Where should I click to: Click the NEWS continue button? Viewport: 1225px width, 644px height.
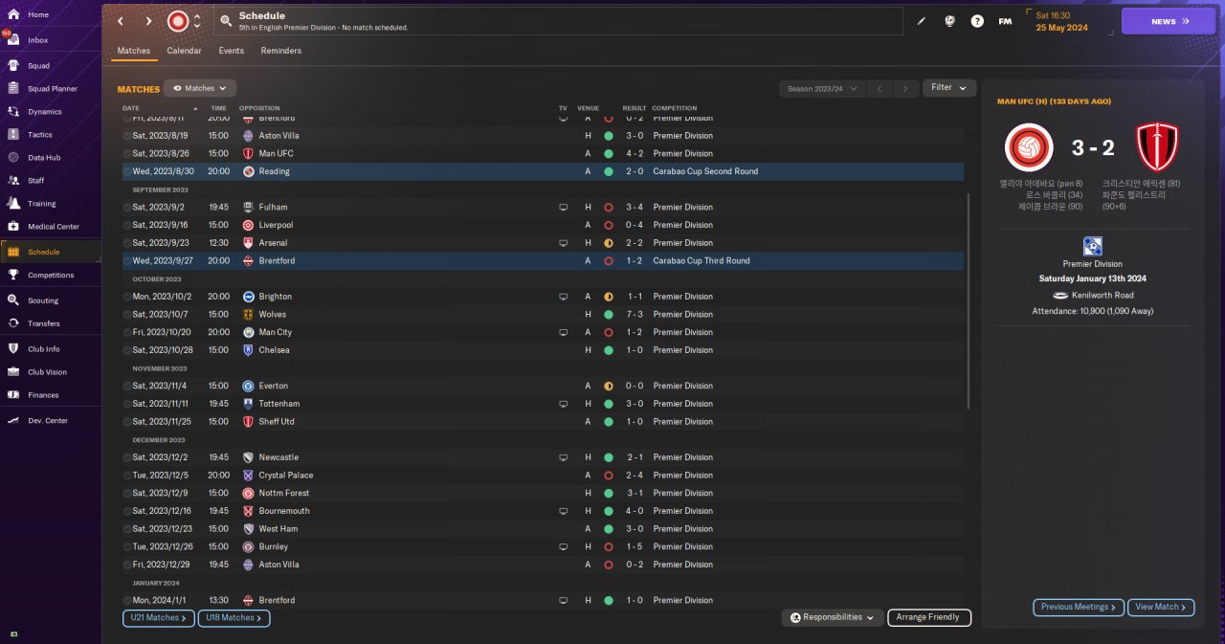coord(1168,21)
